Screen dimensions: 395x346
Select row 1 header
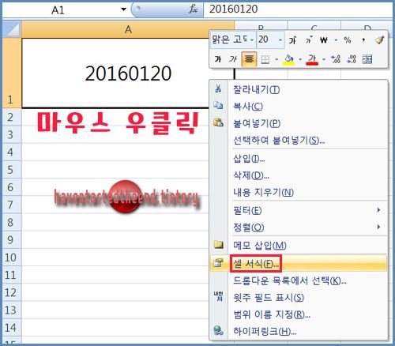pos(10,73)
